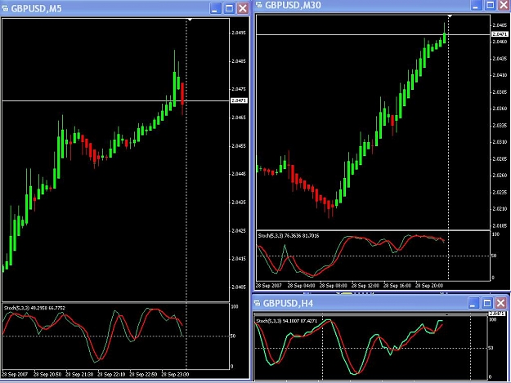511x383 pixels.
Task: Click 28 Sep 20:50 on M5 time axis
Action: (x=47, y=374)
